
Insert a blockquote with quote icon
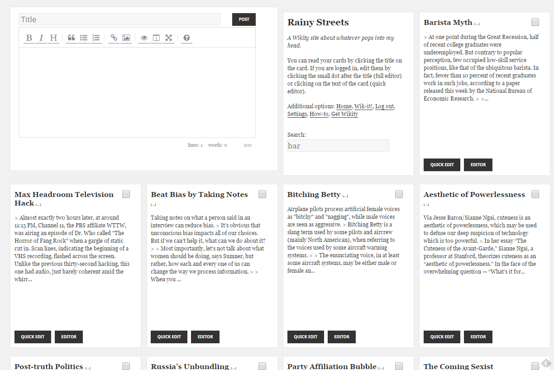tap(72, 38)
